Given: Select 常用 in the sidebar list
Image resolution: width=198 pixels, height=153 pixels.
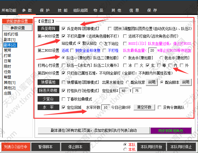Looking at the screenshot, I should click(7, 50).
